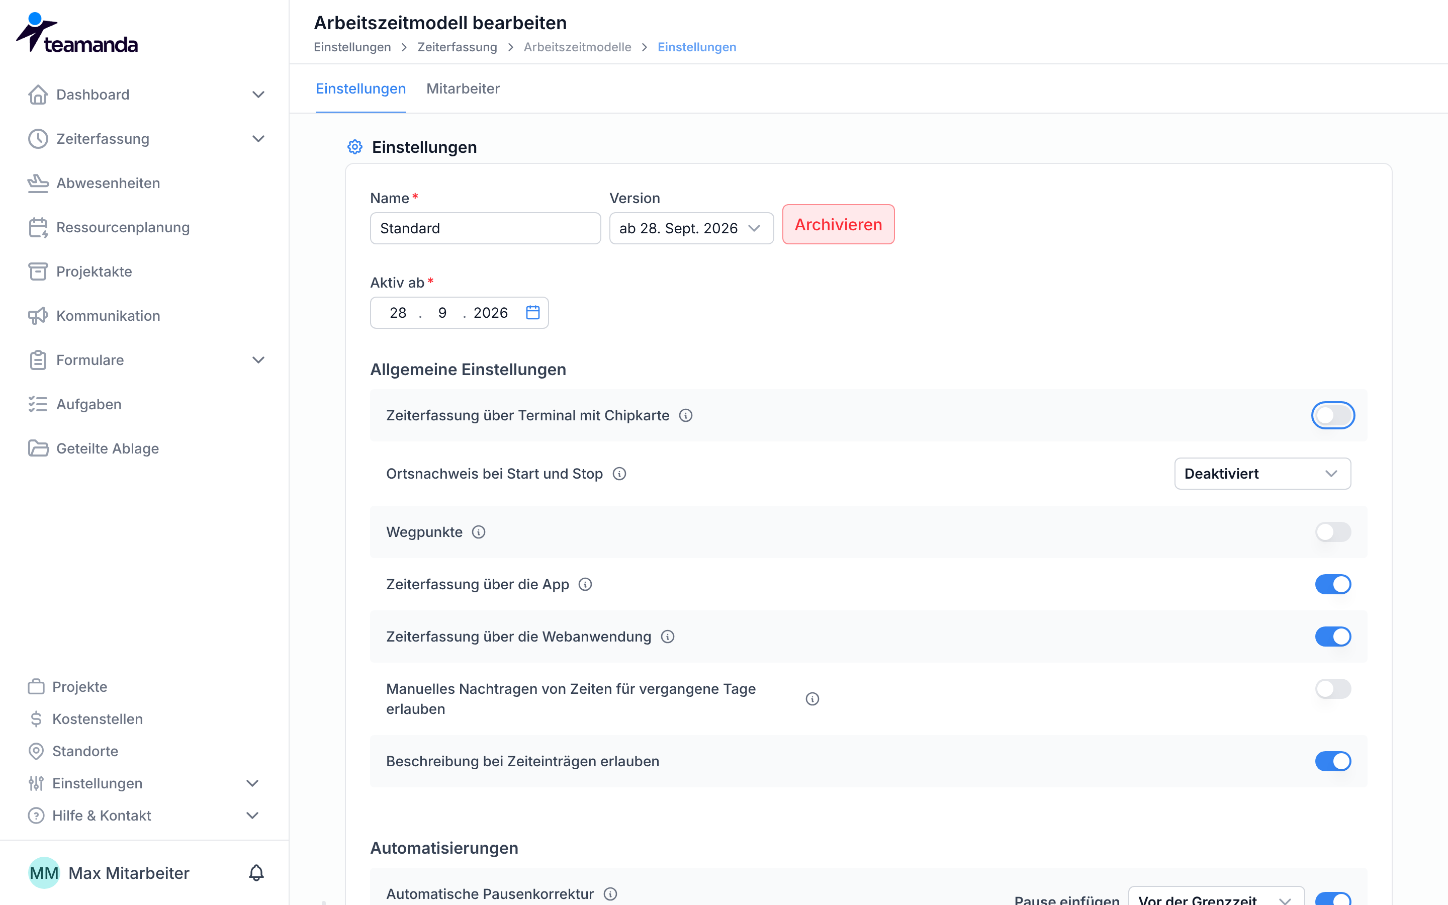
Task: Expand the sidebar Einstellungen chevron
Action: point(252,783)
